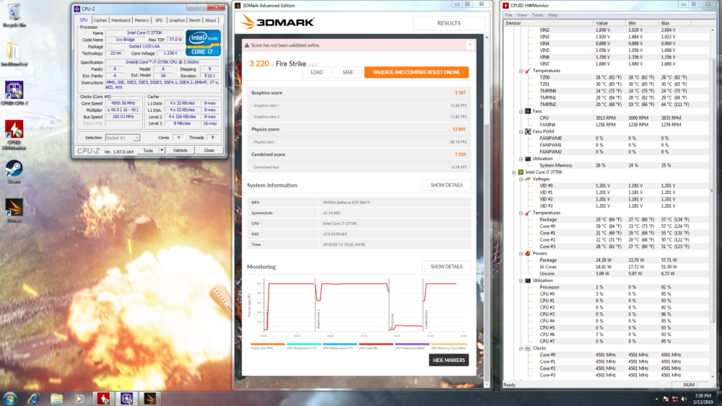The width and height of the screenshot is (722, 406).
Task: Open the File menu in HWMonitor
Action: coord(509,15)
